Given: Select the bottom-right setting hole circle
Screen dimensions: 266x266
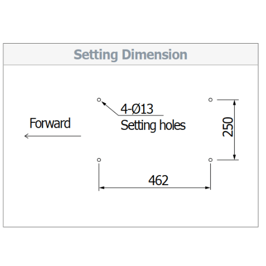Looking at the screenshot, I should point(210,160).
